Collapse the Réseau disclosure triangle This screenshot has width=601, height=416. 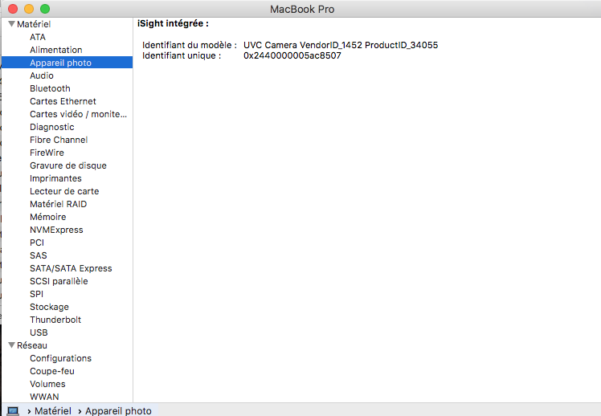(11, 345)
